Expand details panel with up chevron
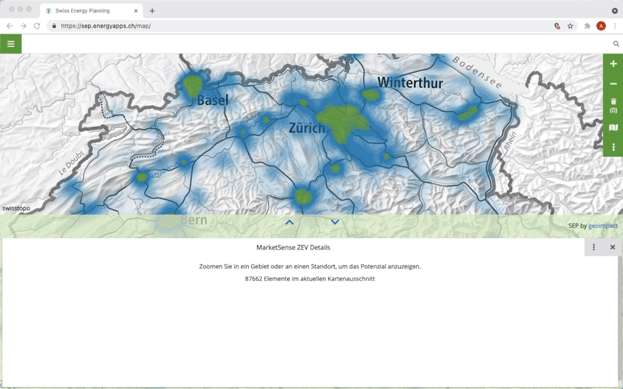Image resolution: width=623 pixels, height=389 pixels. tap(289, 222)
